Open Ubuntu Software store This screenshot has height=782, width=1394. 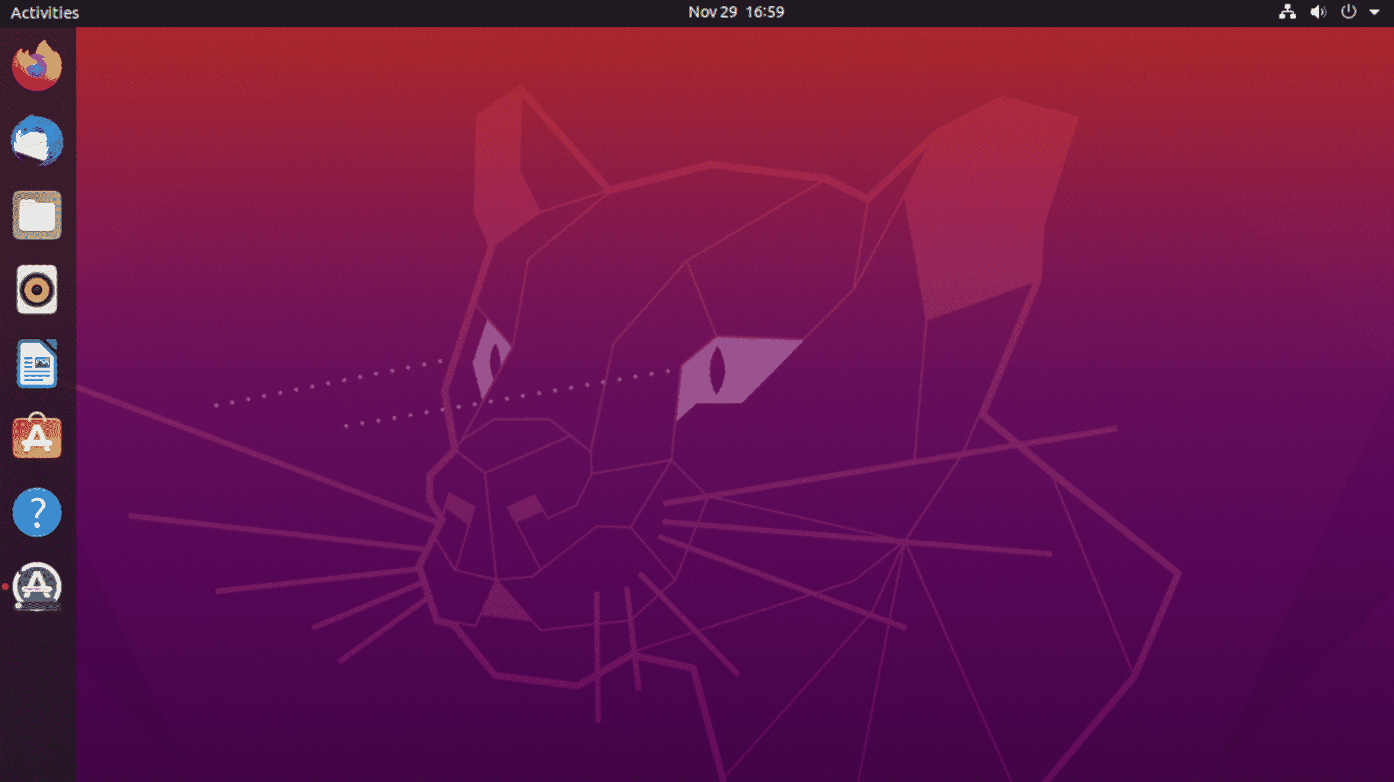click(37, 436)
